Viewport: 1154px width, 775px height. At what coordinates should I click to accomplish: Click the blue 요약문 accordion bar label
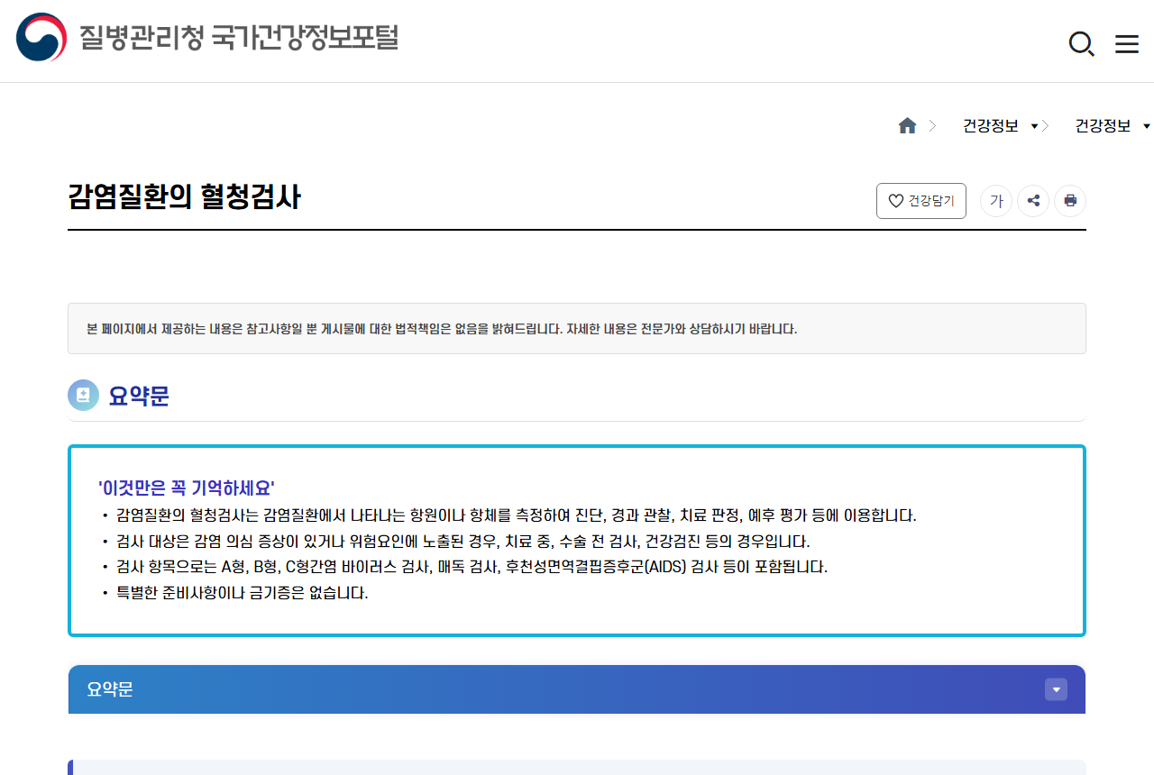(110, 689)
